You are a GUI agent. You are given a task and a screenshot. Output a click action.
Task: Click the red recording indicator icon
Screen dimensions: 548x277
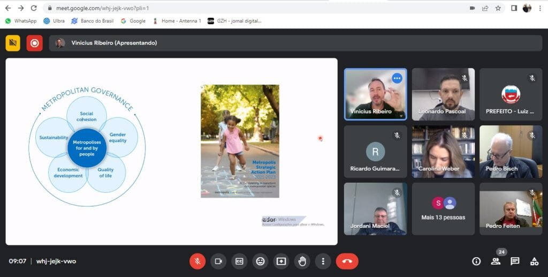tap(35, 43)
